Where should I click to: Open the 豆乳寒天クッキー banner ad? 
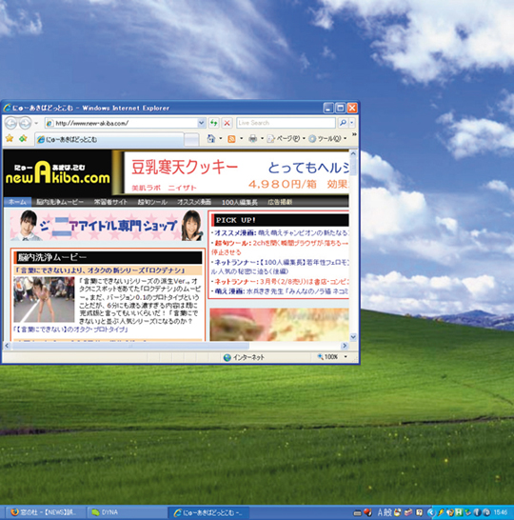point(236,172)
